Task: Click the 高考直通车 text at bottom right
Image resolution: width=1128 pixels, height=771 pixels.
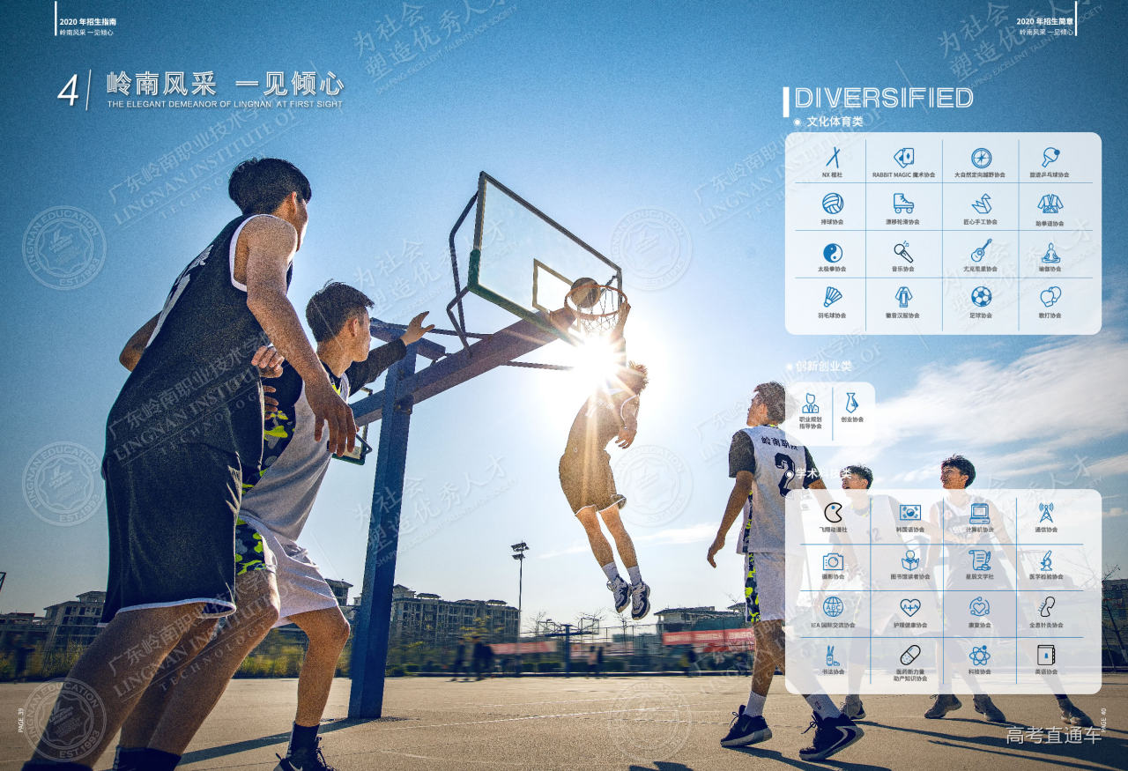Action: click(x=1053, y=736)
